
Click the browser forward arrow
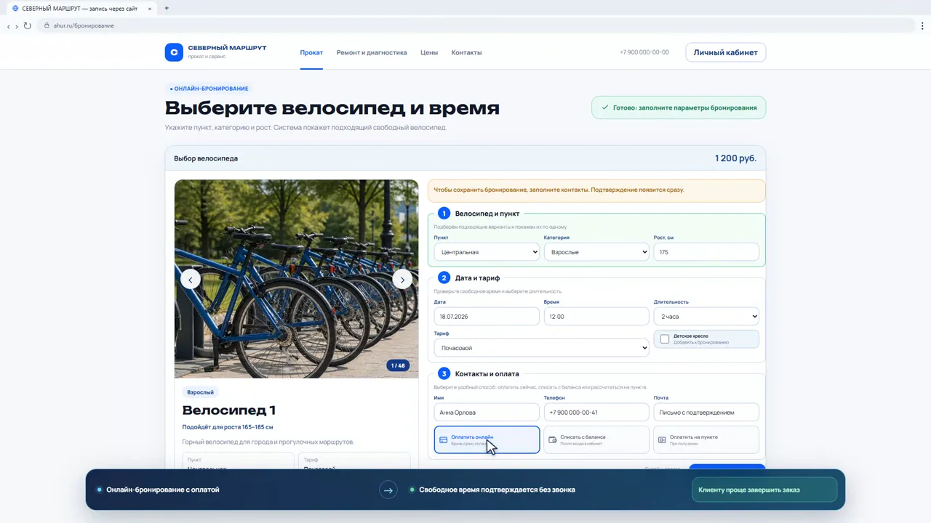tap(17, 26)
